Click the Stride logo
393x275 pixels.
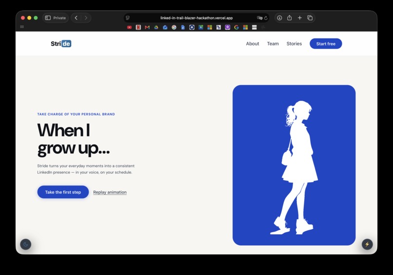tap(61, 43)
